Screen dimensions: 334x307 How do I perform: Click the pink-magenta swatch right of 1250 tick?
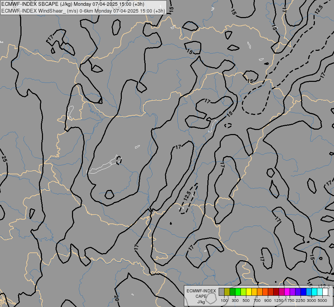281,292
